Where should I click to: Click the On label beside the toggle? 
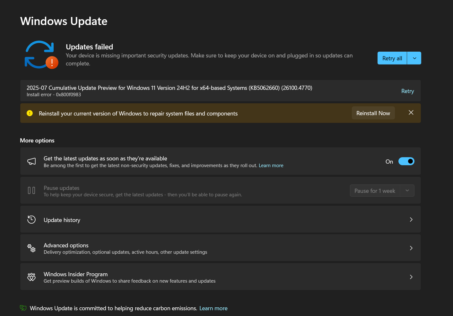pos(389,162)
